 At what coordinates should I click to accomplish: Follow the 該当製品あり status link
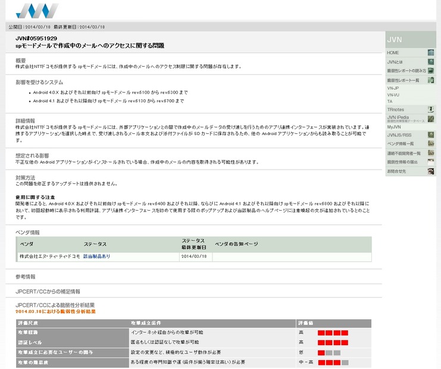tap(96, 257)
